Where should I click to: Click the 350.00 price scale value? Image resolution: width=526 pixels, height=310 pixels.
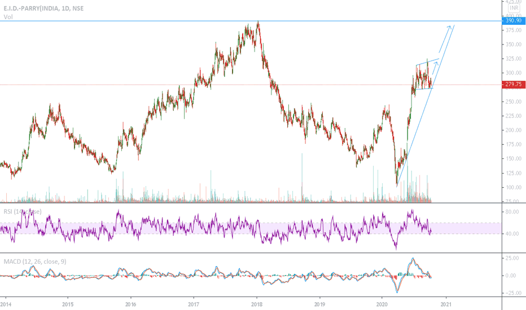tap(513, 44)
